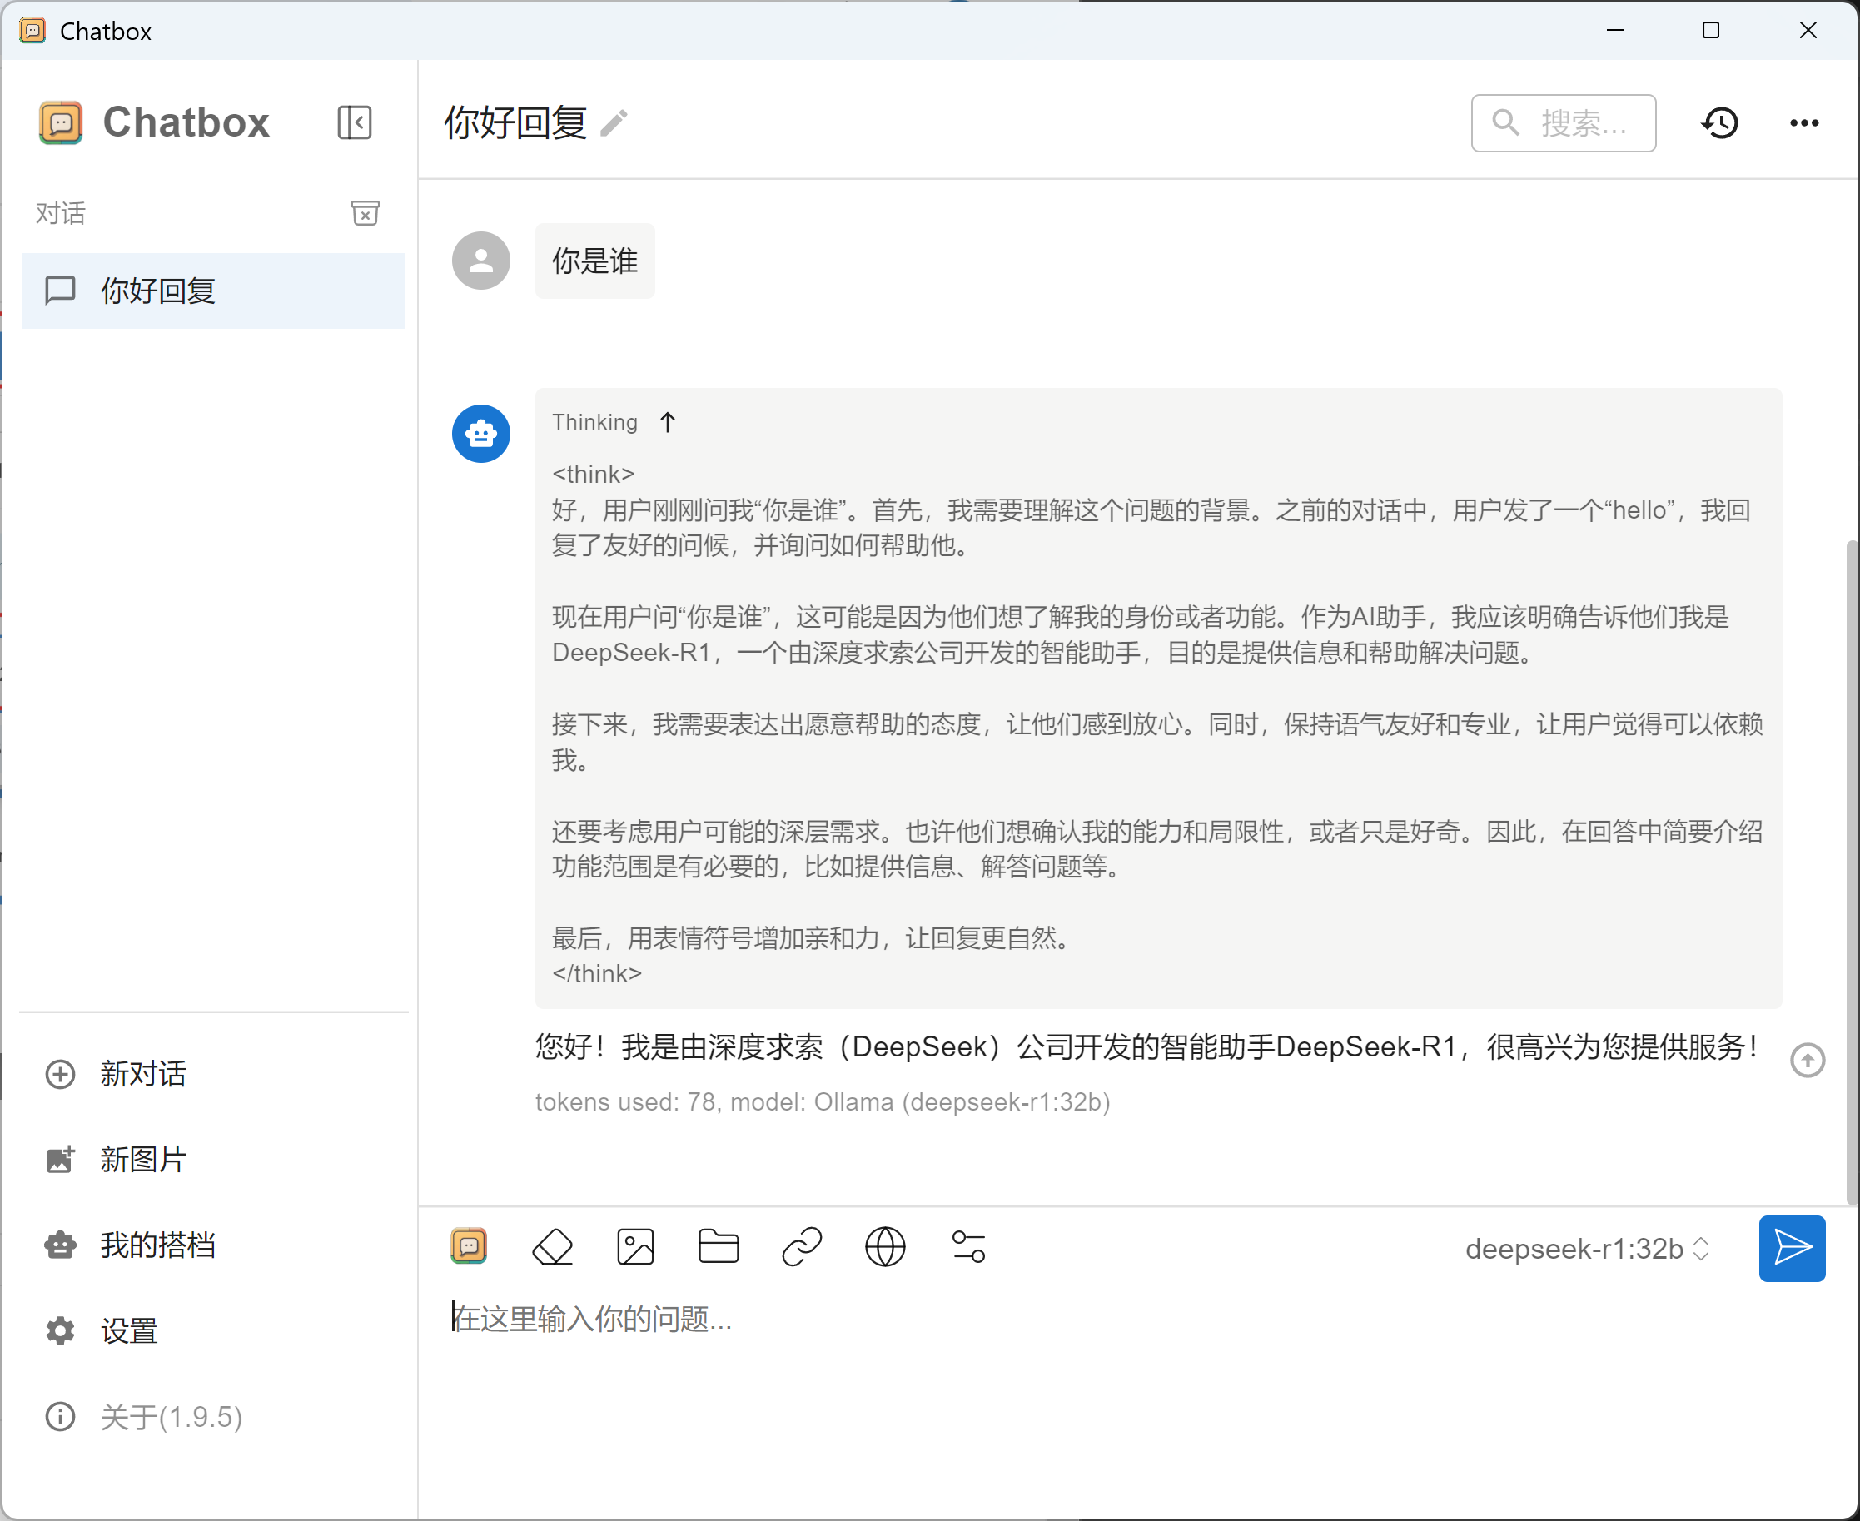Click Chatbox icon in input toolbar
The height and width of the screenshot is (1521, 1860).
coord(469,1247)
